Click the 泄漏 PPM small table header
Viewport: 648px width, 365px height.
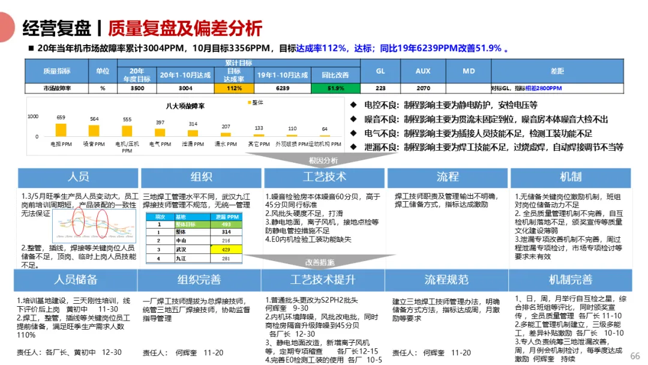(x=226, y=217)
